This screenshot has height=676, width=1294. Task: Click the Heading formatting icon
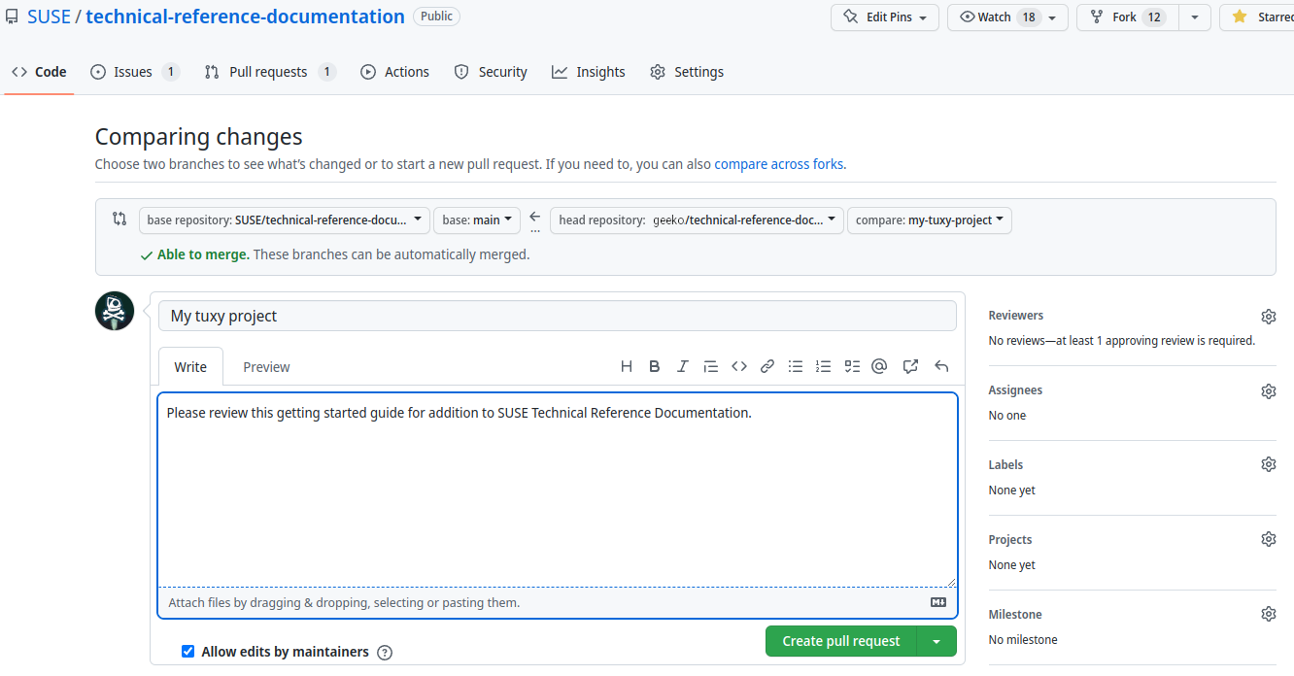[627, 366]
